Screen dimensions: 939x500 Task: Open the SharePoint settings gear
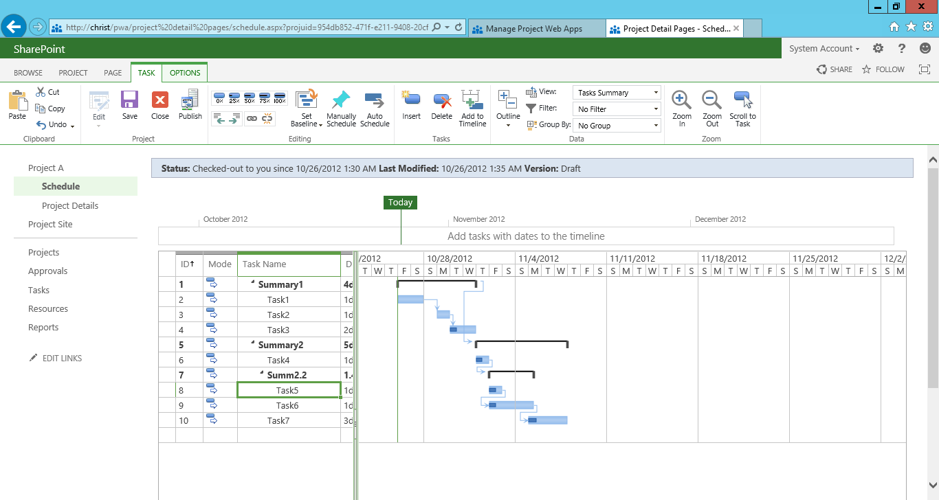pos(878,48)
